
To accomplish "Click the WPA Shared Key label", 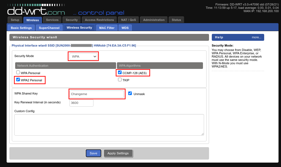I will tap(26, 93).
